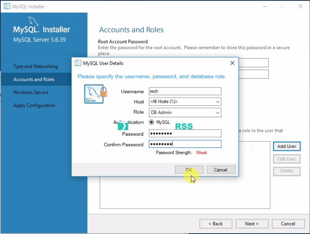
Task: Click the Confirm Password field
Action: pos(185,144)
